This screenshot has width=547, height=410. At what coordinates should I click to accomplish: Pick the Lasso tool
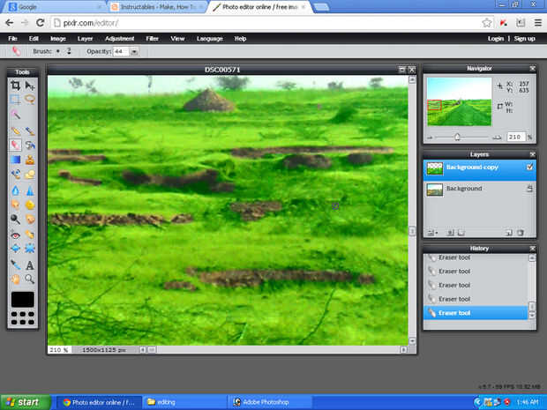pos(30,100)
